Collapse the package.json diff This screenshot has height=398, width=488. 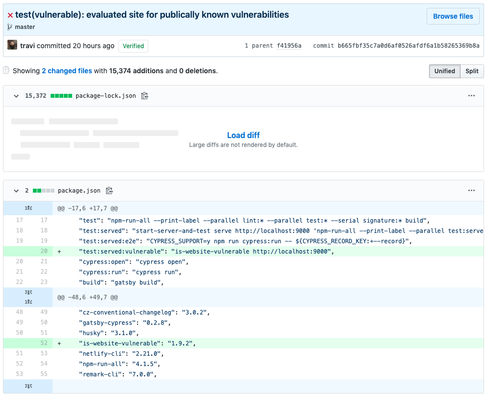coord(16,191)
